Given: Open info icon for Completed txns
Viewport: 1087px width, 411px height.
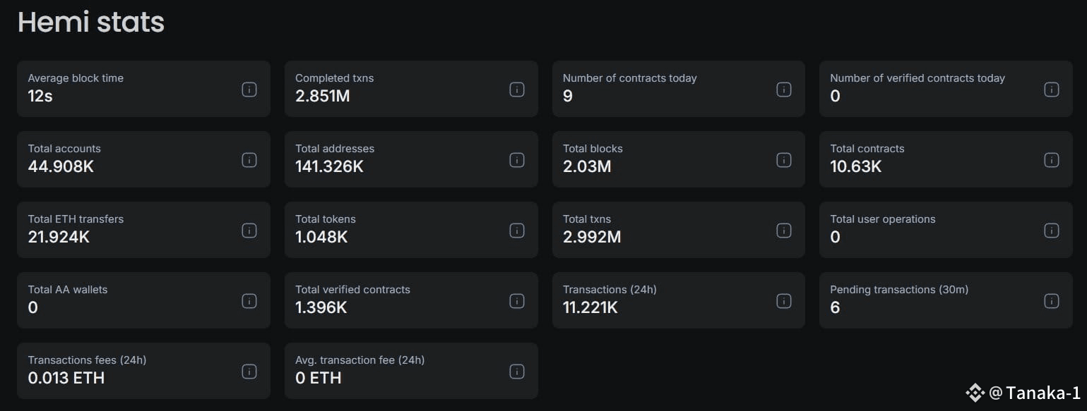Looking at the screenshot, I should tap(517, 90).
